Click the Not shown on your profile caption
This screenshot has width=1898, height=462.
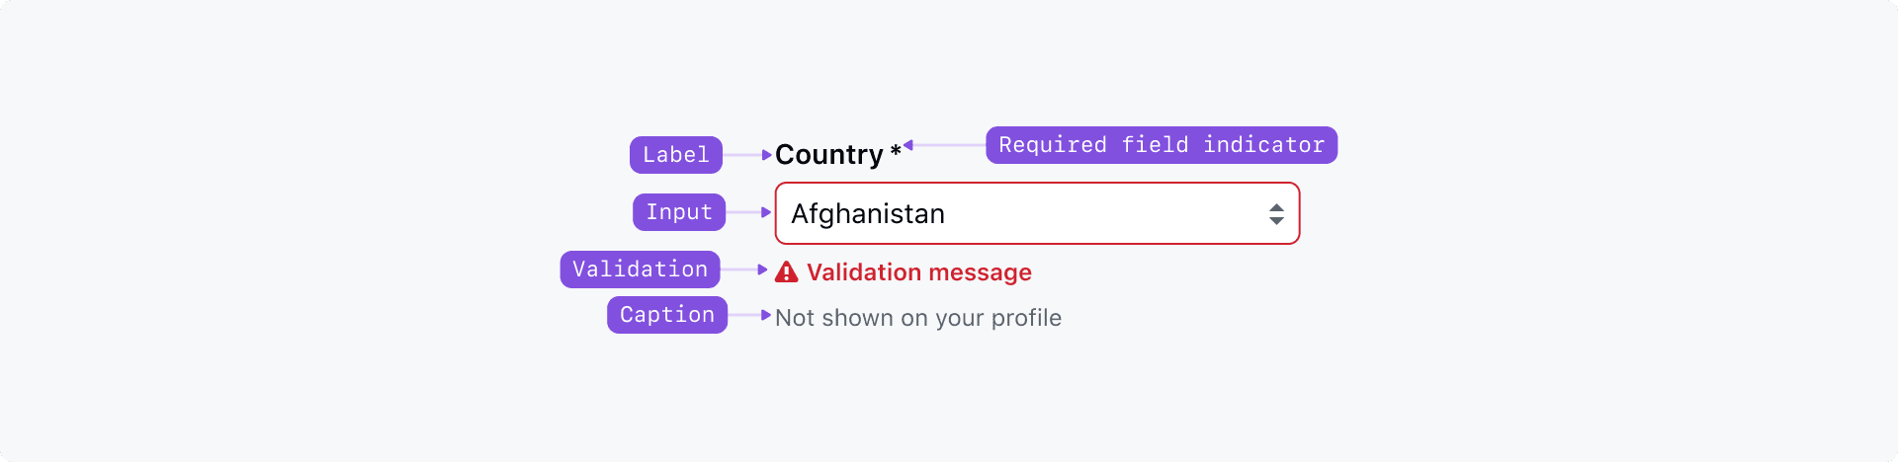(918, 318)
